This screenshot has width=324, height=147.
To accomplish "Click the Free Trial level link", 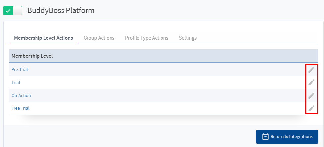I will tap(20, 108).
